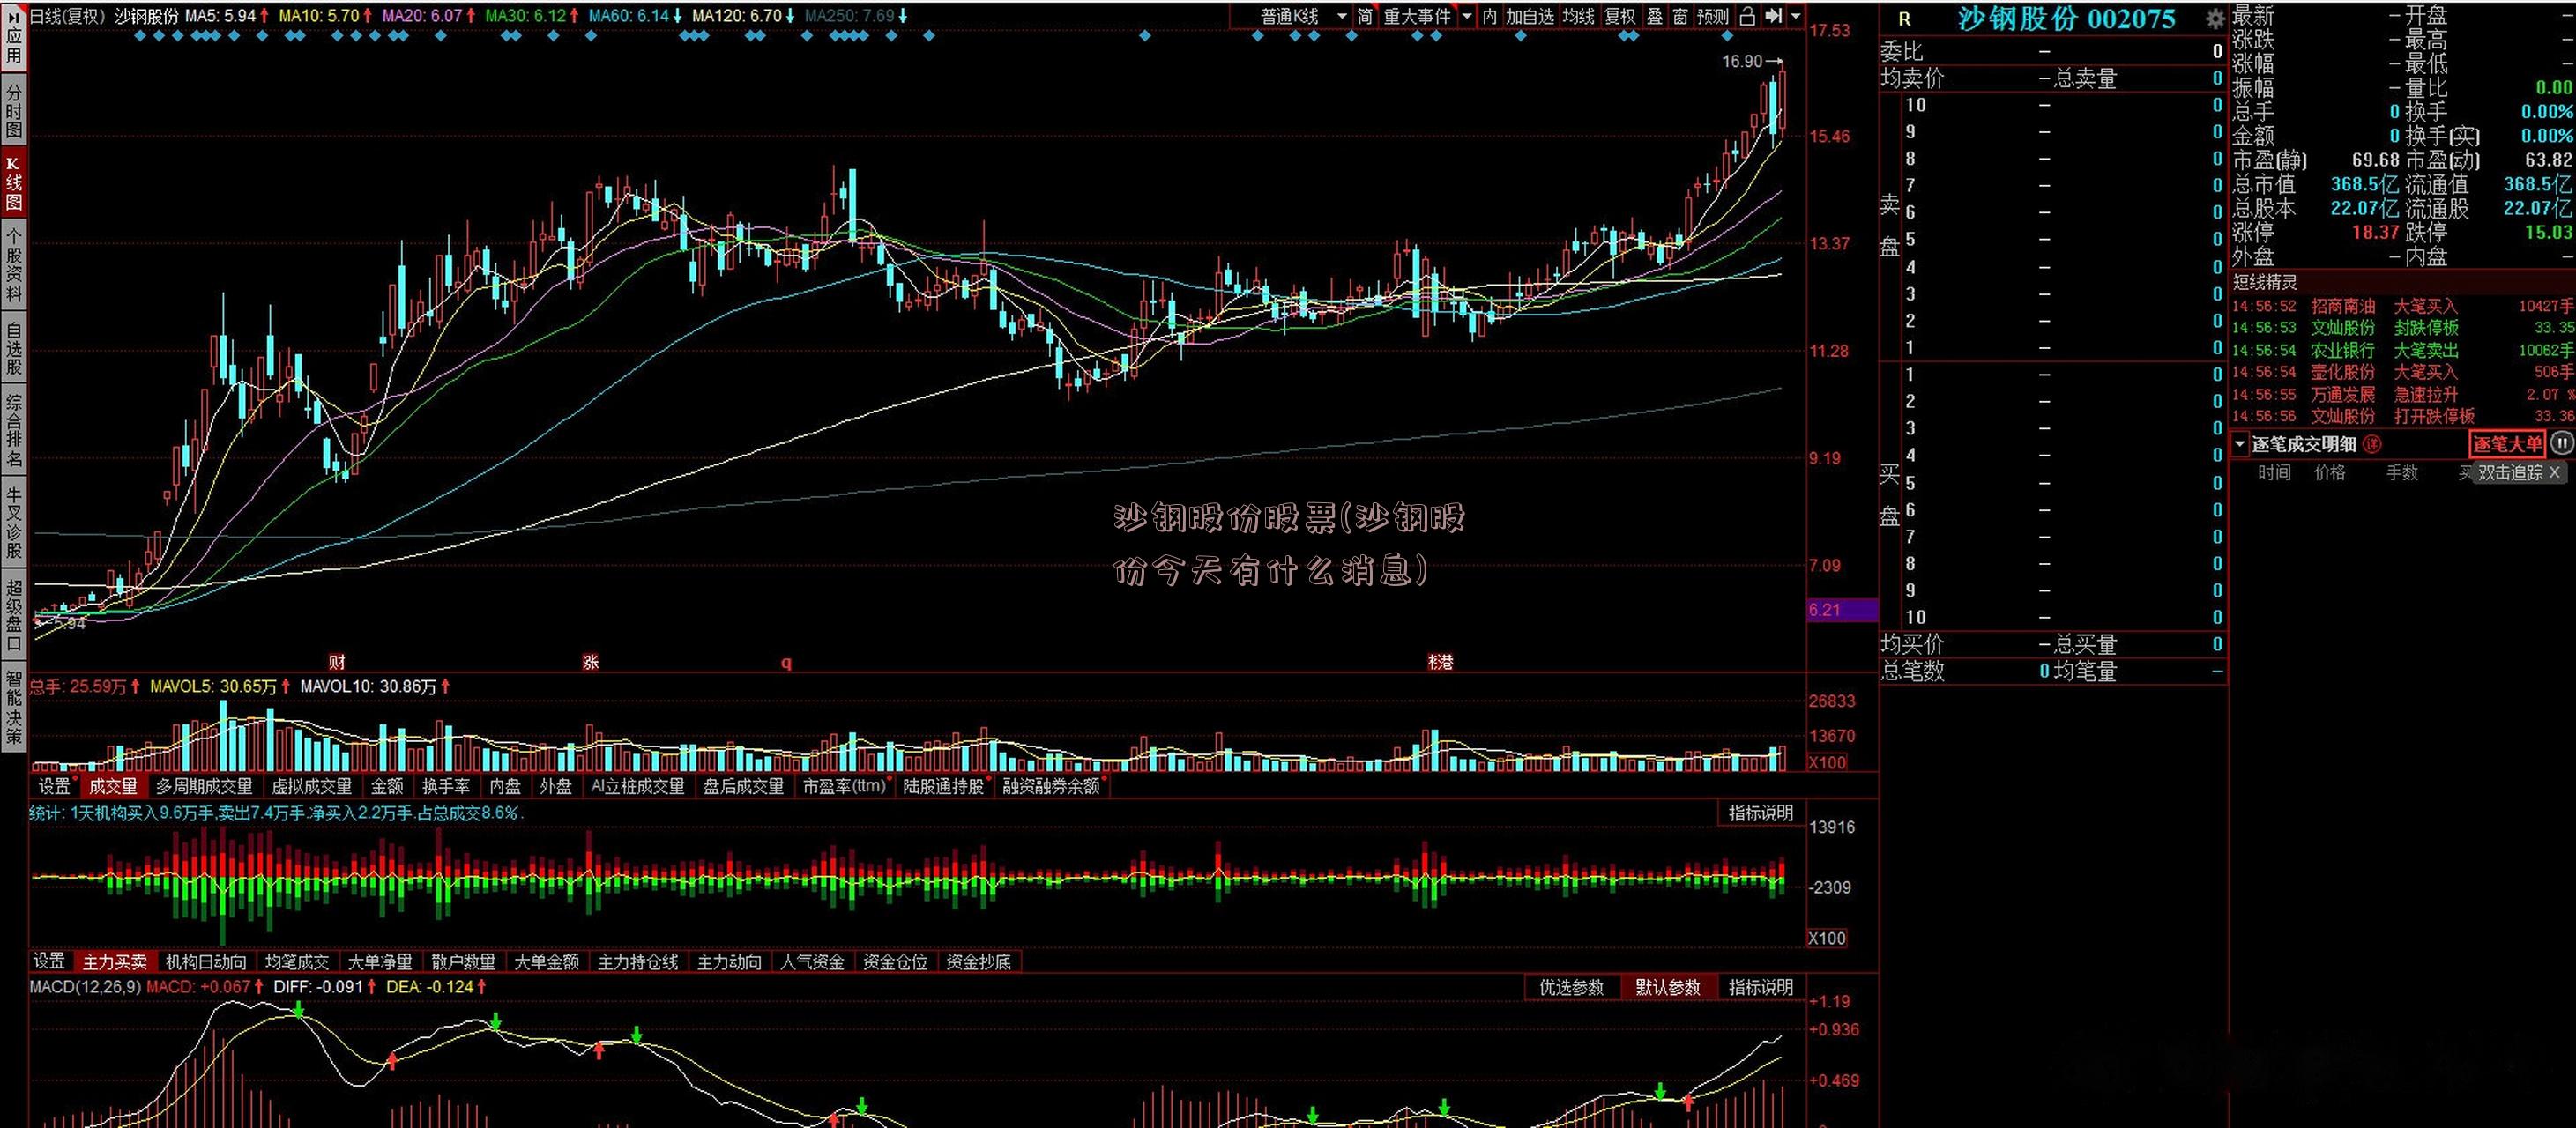
Task: Toggle 复权 price adjustment
Action: click(1620, 16)
